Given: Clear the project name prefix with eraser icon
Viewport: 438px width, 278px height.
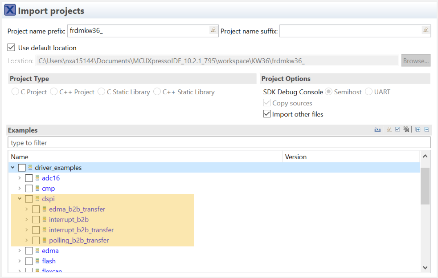Looking at the screenshot, I should [213, 30].
